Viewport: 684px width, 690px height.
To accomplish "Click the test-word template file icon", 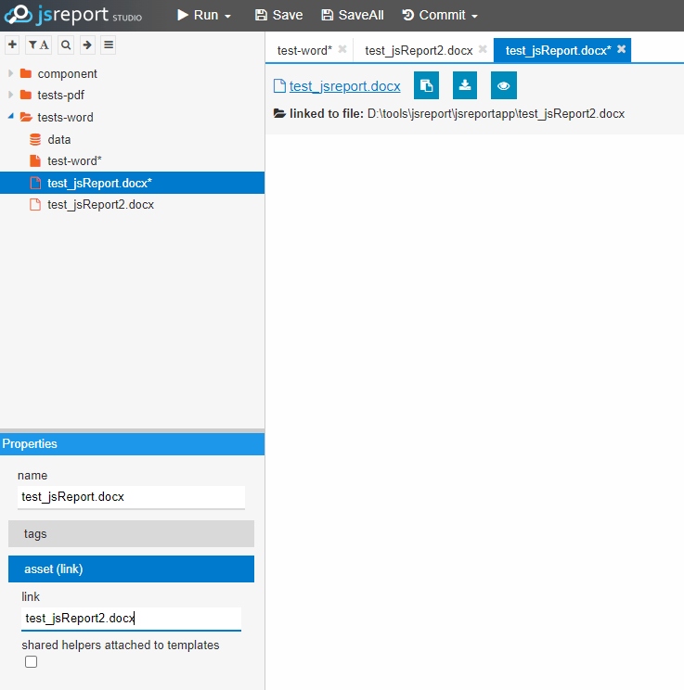I will pyautogui.click(x=35, y=161).
